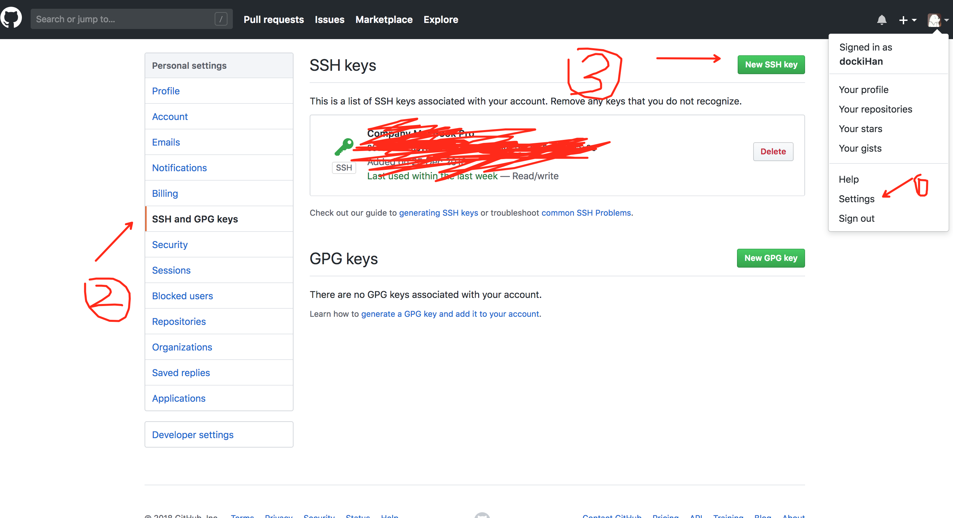Click the green SSH key icon
The width and height of the screenshot is (953, 518).
tap(344, 147)
